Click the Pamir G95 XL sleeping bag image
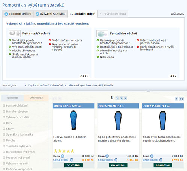The width and height of the screenshot is (187, 171). (x=73, y=120)
